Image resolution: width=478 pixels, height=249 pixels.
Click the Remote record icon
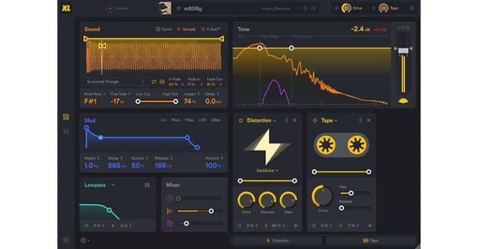click(110, 9)
